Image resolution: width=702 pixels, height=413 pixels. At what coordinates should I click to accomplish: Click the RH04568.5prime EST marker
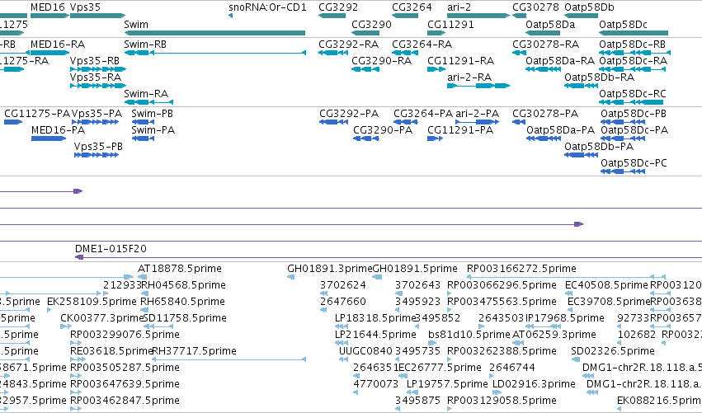pos(144,293)
